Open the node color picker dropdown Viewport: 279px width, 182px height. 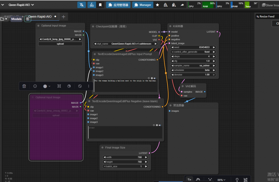coord(47,86)
